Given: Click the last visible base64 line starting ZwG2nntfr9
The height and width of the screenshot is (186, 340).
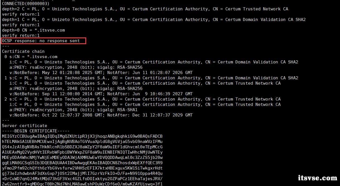Looking at the screenshot, I should (x=82, y=184).
